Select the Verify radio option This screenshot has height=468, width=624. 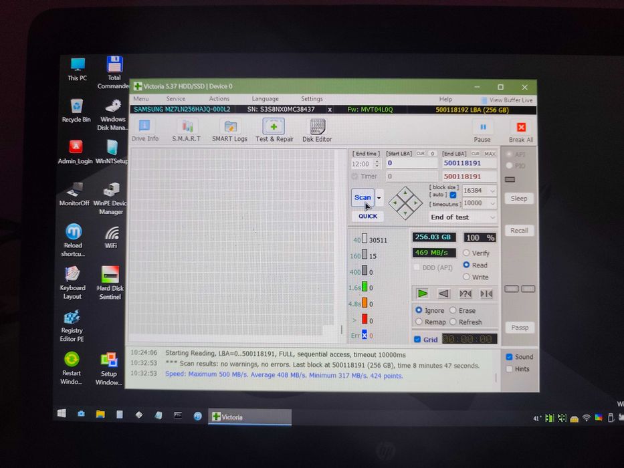pyautogui.click(x=476, y=253)
